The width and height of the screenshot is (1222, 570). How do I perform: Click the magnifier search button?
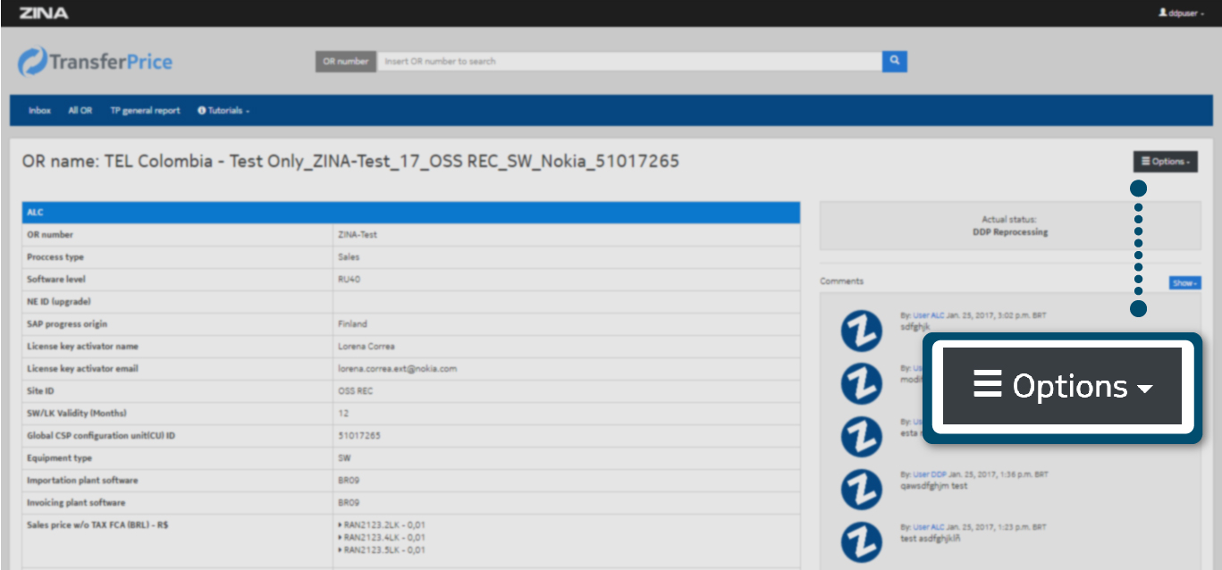coord(895,61)
